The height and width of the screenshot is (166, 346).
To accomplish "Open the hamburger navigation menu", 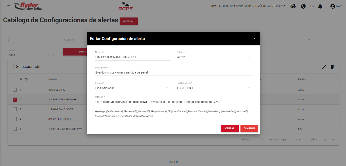I will coord(9,6).
